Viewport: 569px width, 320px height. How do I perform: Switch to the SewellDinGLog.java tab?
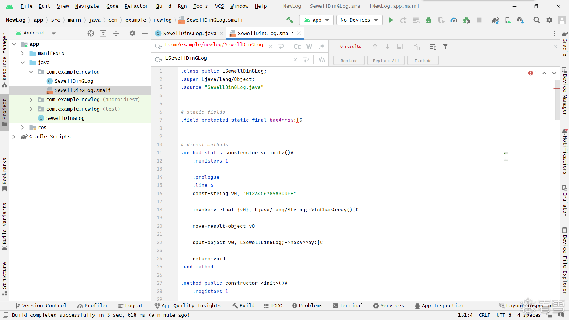pos(189,34)
